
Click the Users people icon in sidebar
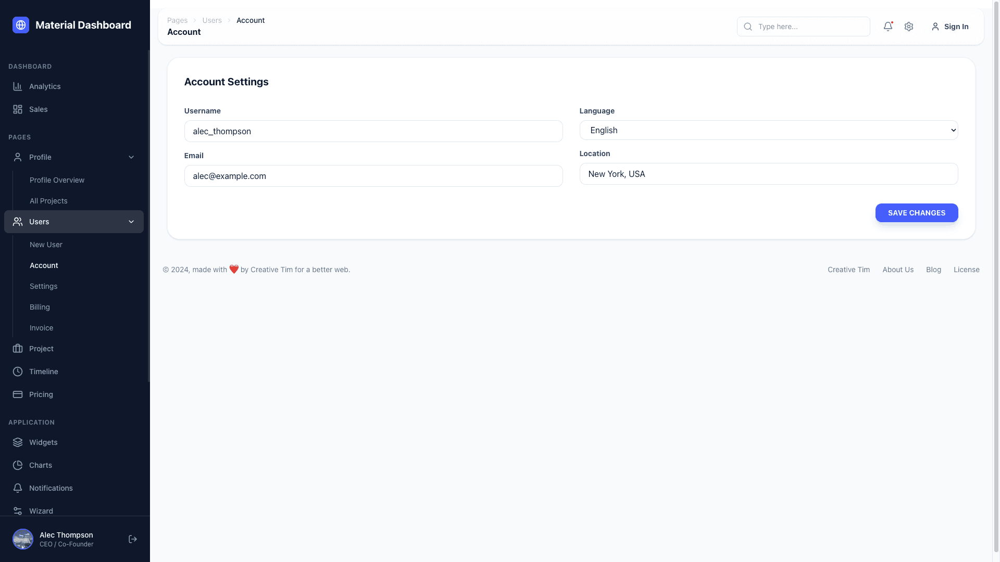coord(18,222)
